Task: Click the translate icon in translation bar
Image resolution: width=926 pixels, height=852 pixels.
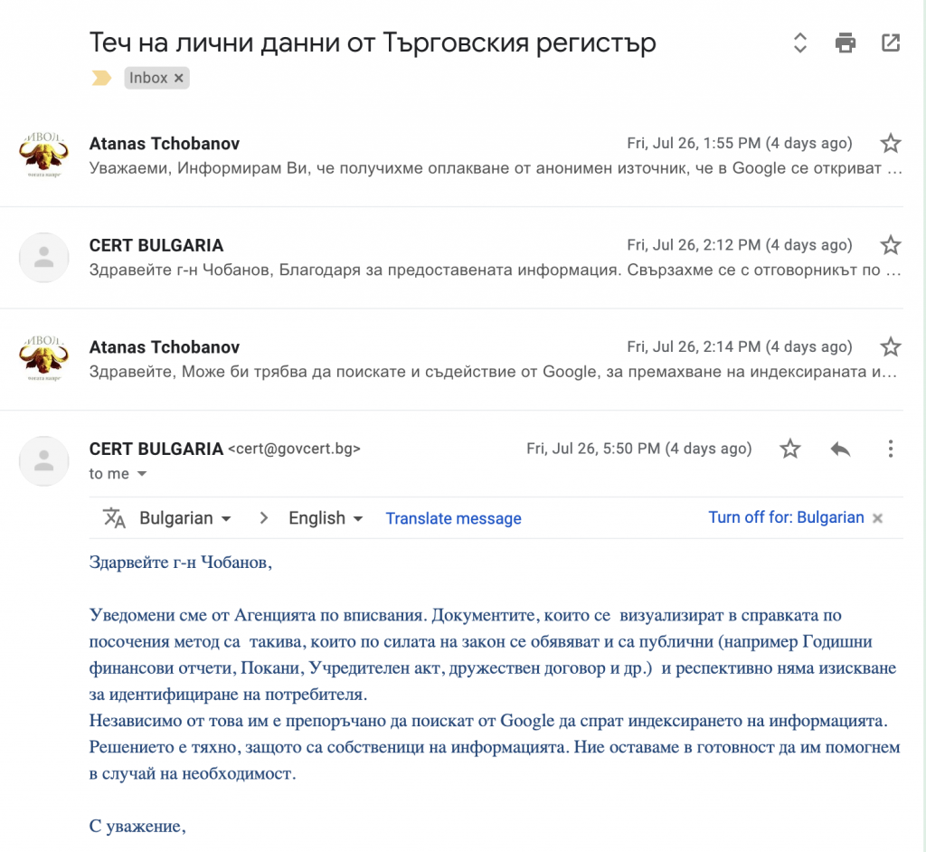Action: pos(114,518)
